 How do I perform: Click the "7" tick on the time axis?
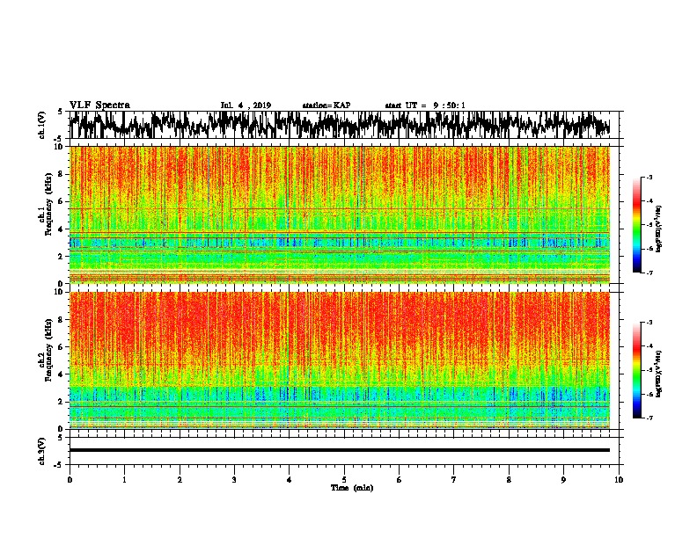click(x=454, y=480)
